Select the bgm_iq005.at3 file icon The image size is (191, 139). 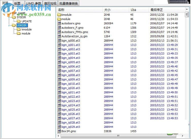pyautogui.click(x=59, y=62)
